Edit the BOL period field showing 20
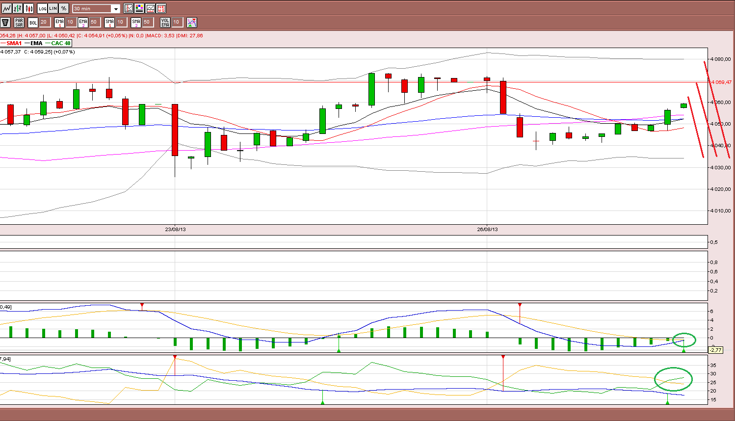The width and height of the screenshot is (735, 421). 44,22
